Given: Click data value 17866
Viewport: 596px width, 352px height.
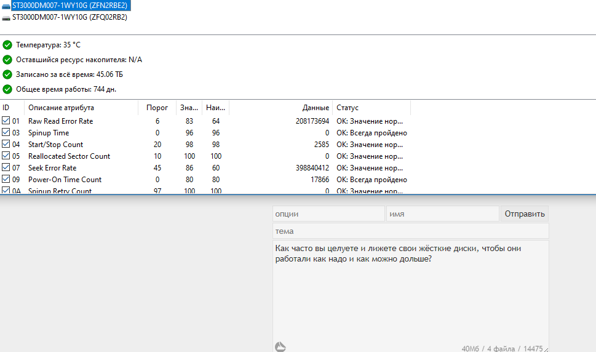Looking at the screenshot, I should [320, 180].
